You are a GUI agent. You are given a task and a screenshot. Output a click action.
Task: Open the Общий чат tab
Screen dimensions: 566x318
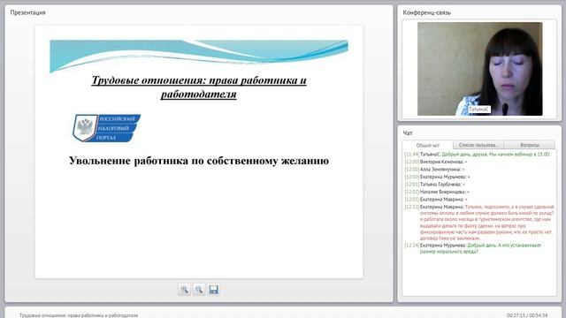pos(428,145)
